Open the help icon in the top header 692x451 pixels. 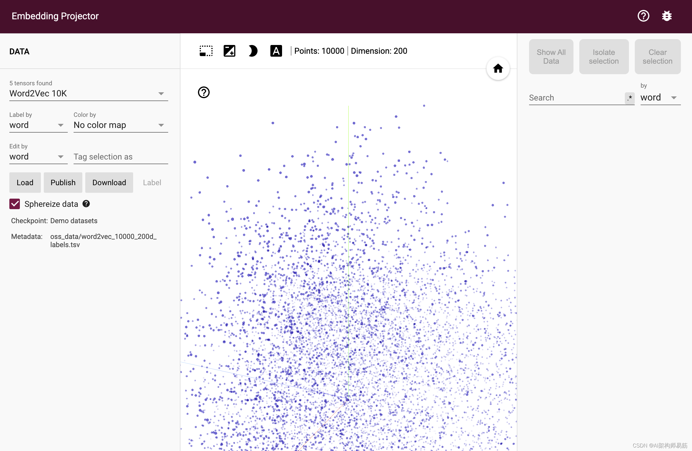tap(643, 16)
